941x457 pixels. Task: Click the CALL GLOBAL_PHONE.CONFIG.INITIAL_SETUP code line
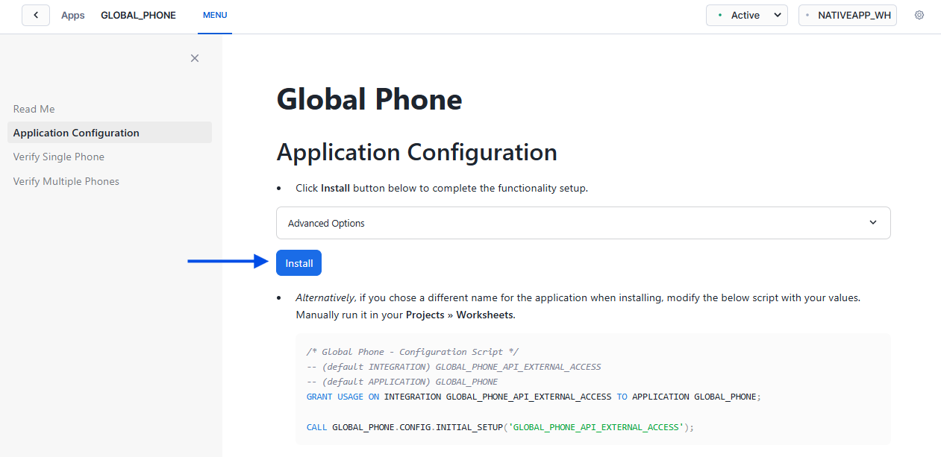coord(500,427)
